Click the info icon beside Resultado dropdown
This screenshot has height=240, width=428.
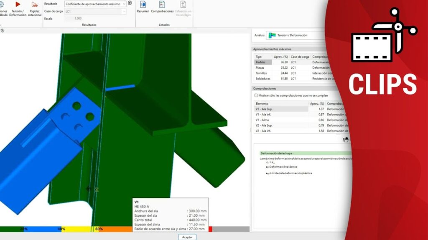pyautogui.click(x=130, y=3)
